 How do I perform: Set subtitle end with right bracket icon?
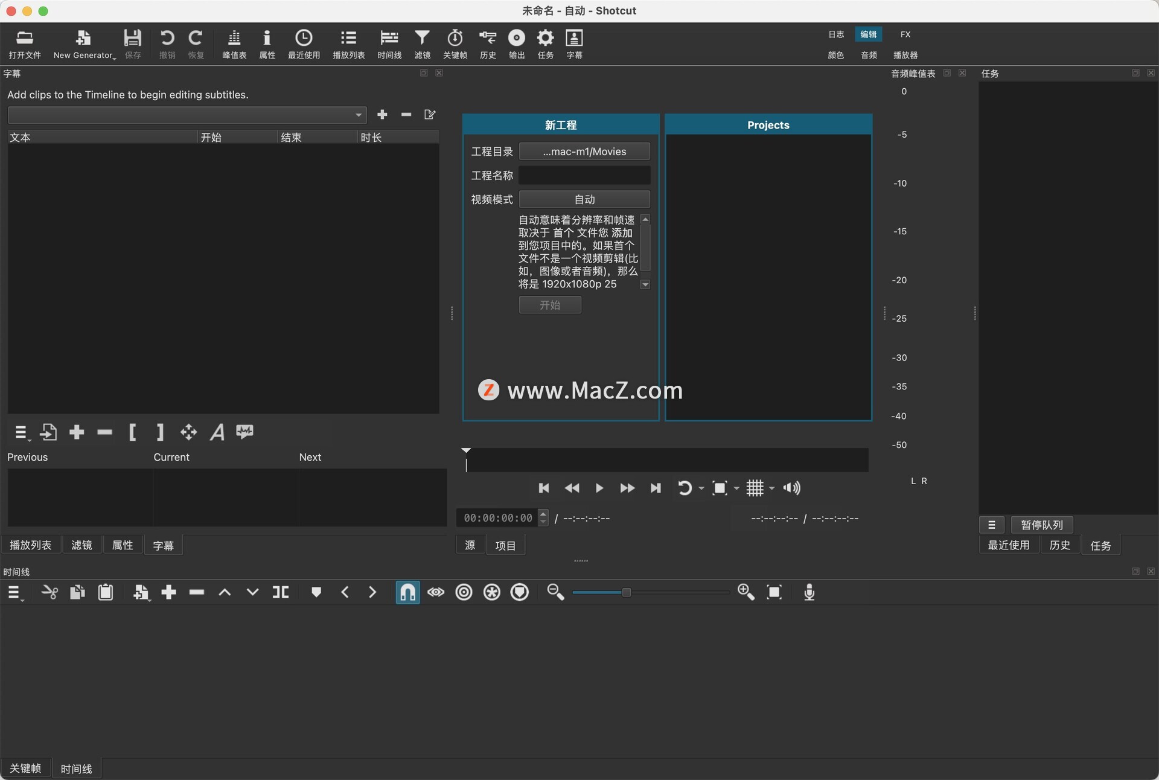point(160,432)
